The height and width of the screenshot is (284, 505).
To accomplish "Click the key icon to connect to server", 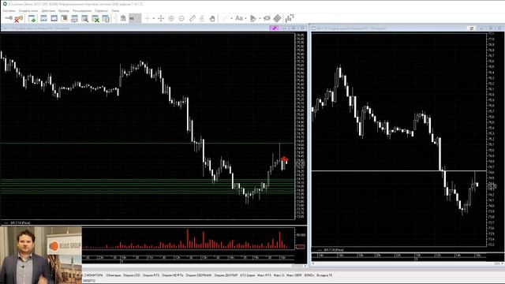I will click(x=9, y=18).
